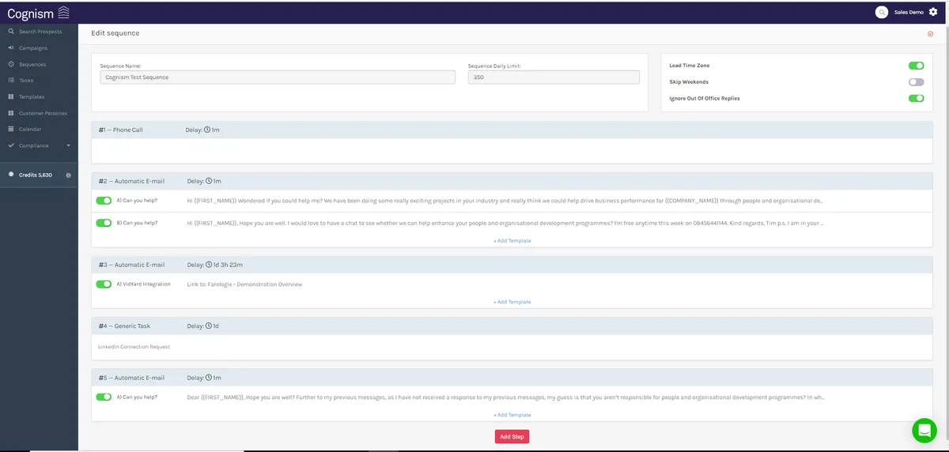949x452 pixels.
Task: Open the top bar search icon
Action: point(882,12)
